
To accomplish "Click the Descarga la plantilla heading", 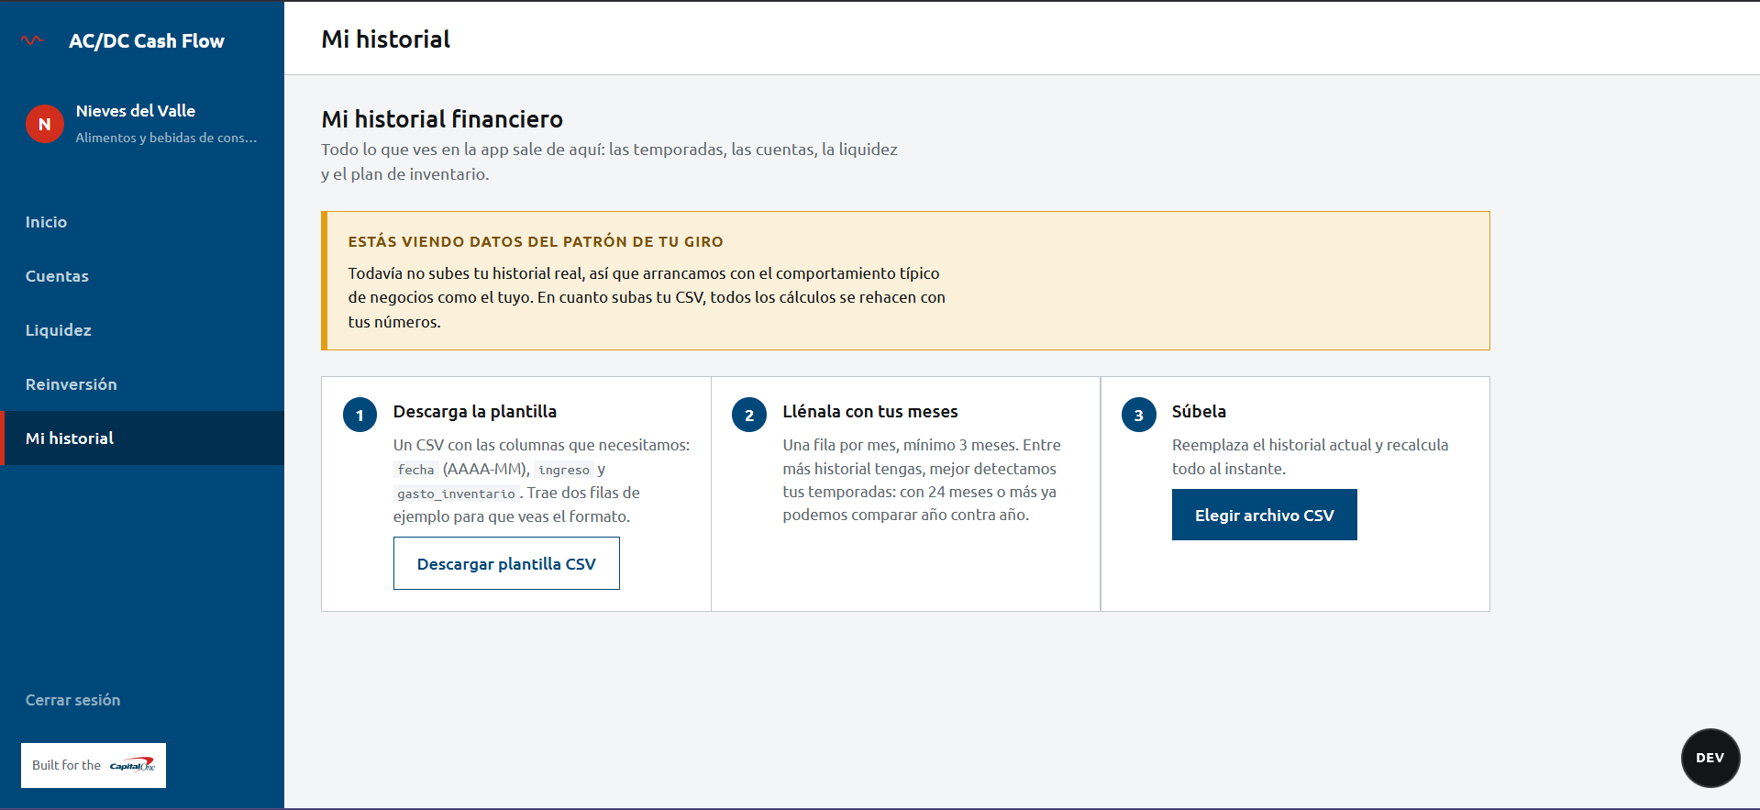I will pos(475,412).
